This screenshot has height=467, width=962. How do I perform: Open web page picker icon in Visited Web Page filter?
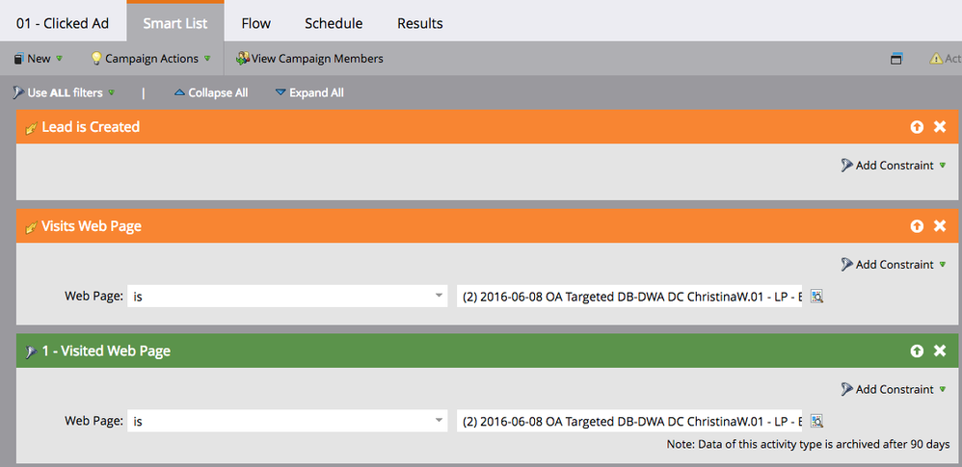click(816, 421)
